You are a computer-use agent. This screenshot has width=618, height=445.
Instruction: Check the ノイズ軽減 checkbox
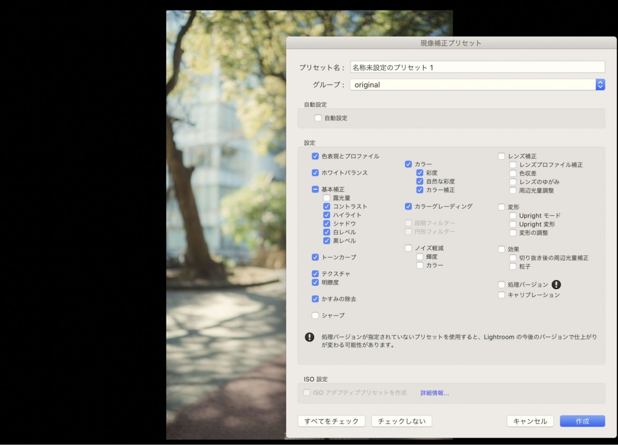408,248
